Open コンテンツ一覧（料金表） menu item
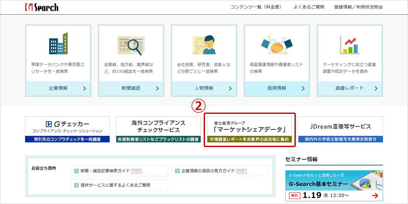This screenshot has width=408, height=204. 256,7
